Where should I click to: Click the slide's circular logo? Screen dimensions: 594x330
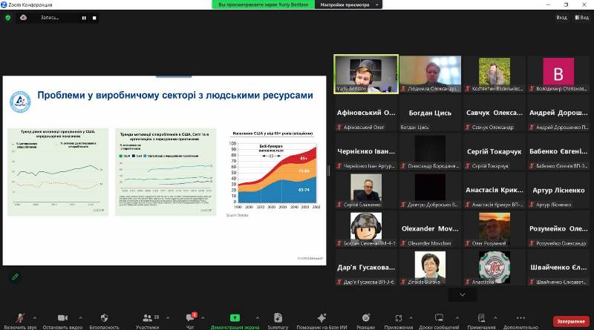(x=20, y=102)
